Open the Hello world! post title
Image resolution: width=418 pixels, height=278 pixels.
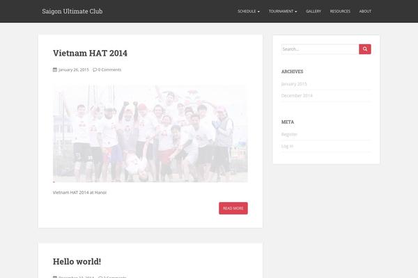click(77, 261)
